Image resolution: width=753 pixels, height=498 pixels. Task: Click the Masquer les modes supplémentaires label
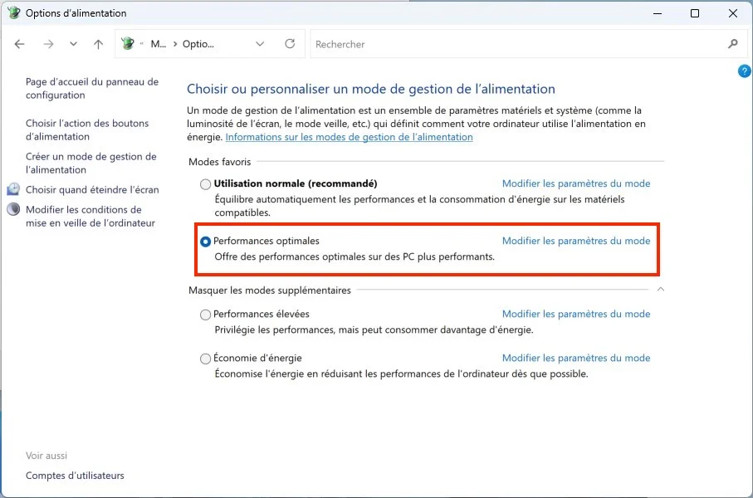[270, 290]
